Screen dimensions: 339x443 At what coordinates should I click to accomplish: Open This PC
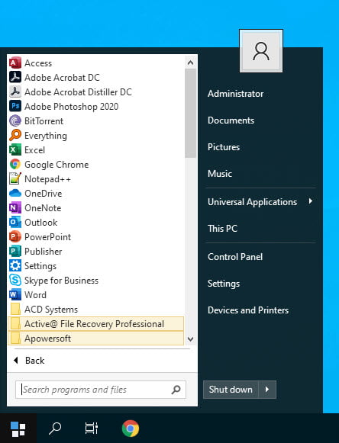(222, 228)
